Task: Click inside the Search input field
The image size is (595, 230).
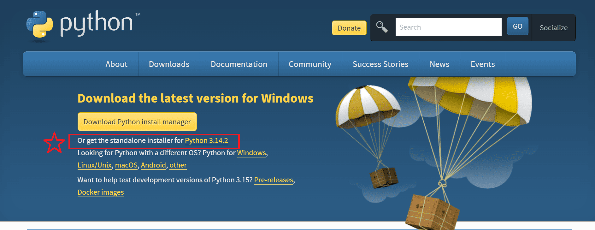Action: click(x=448, y=27)
